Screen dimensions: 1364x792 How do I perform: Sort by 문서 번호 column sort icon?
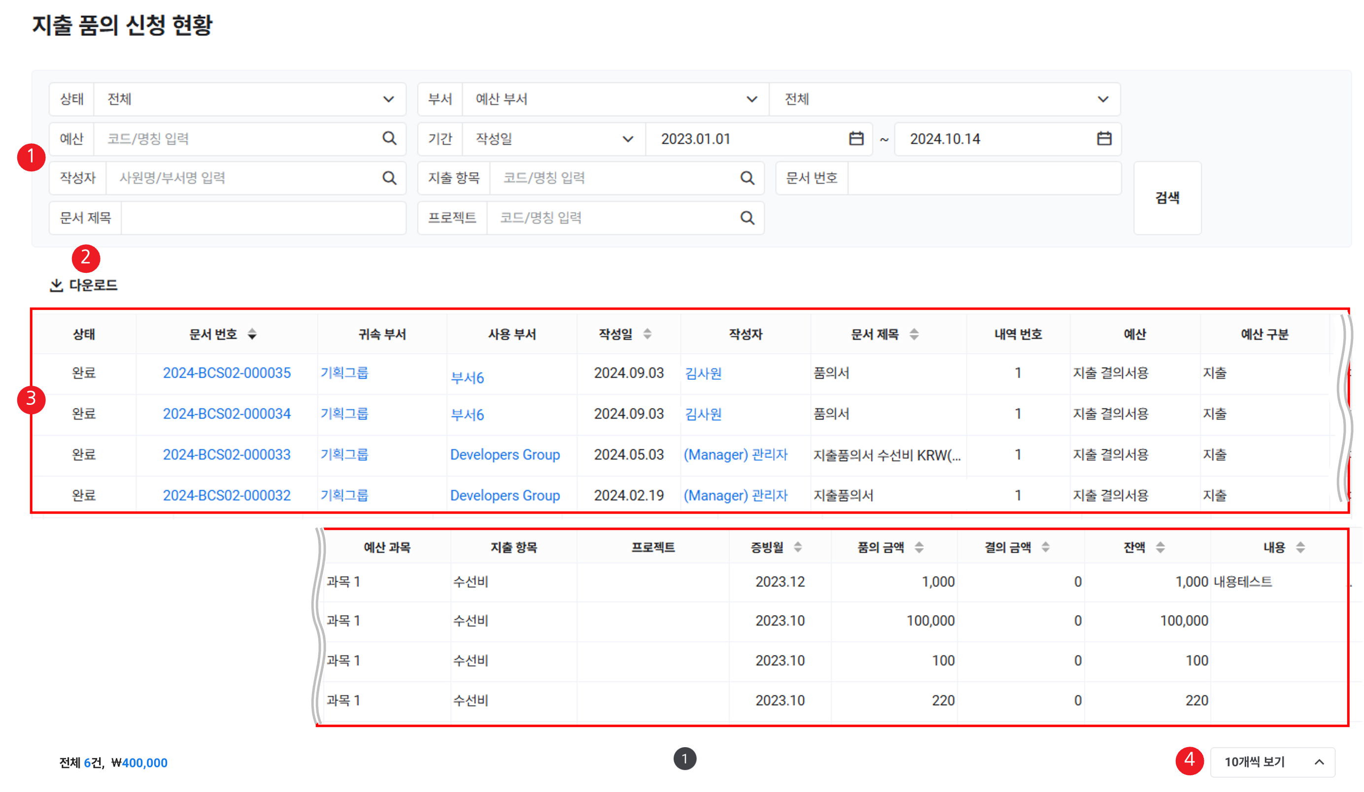[252, 334]
